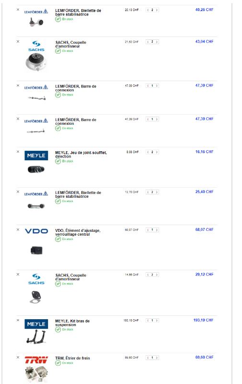Remove the SACHS 43,04 CHF item with X
This screenshot has width=242, height=384.
tap(18, 42)
